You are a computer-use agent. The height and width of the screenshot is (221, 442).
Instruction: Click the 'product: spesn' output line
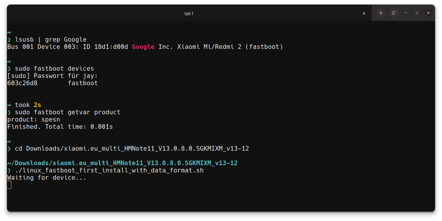[x=33, y=120]
